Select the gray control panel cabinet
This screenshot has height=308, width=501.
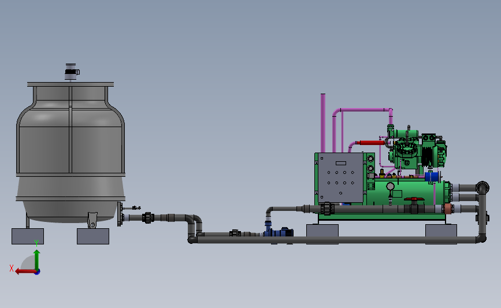[x=340, y=178]
